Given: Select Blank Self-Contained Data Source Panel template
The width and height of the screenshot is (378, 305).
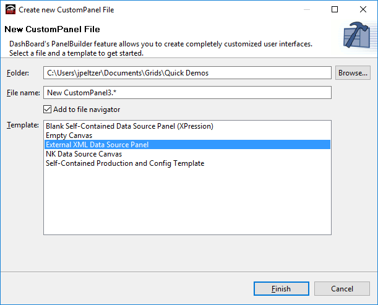Looking at the screenshot, I should 129,126.
